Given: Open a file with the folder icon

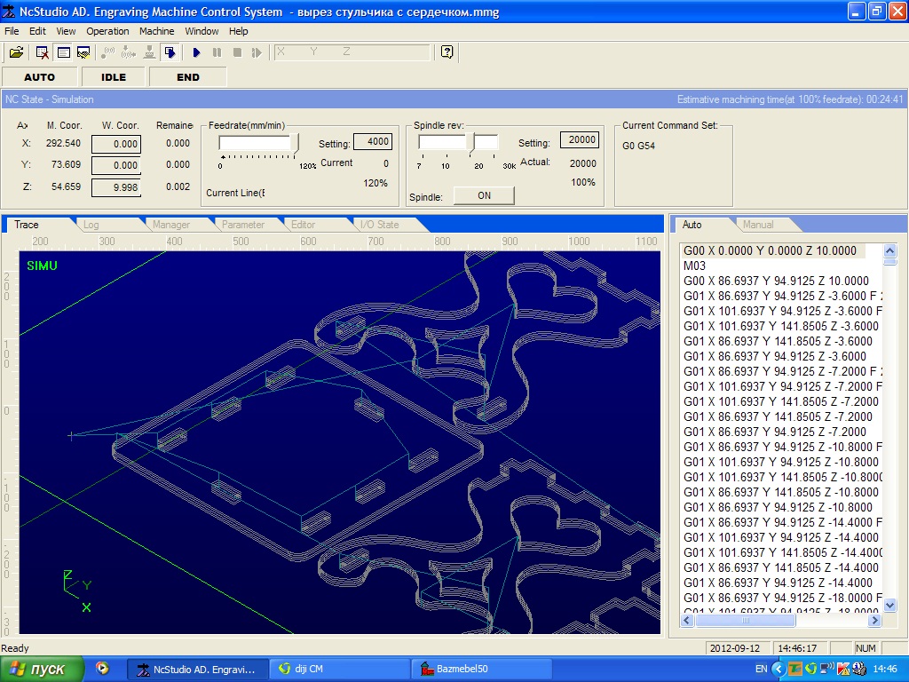Looking at the screenshot, I should [x=16, y=52].
